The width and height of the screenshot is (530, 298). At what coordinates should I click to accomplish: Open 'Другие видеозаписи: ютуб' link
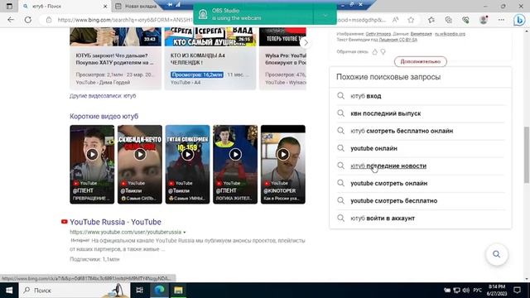coord(103,96)
